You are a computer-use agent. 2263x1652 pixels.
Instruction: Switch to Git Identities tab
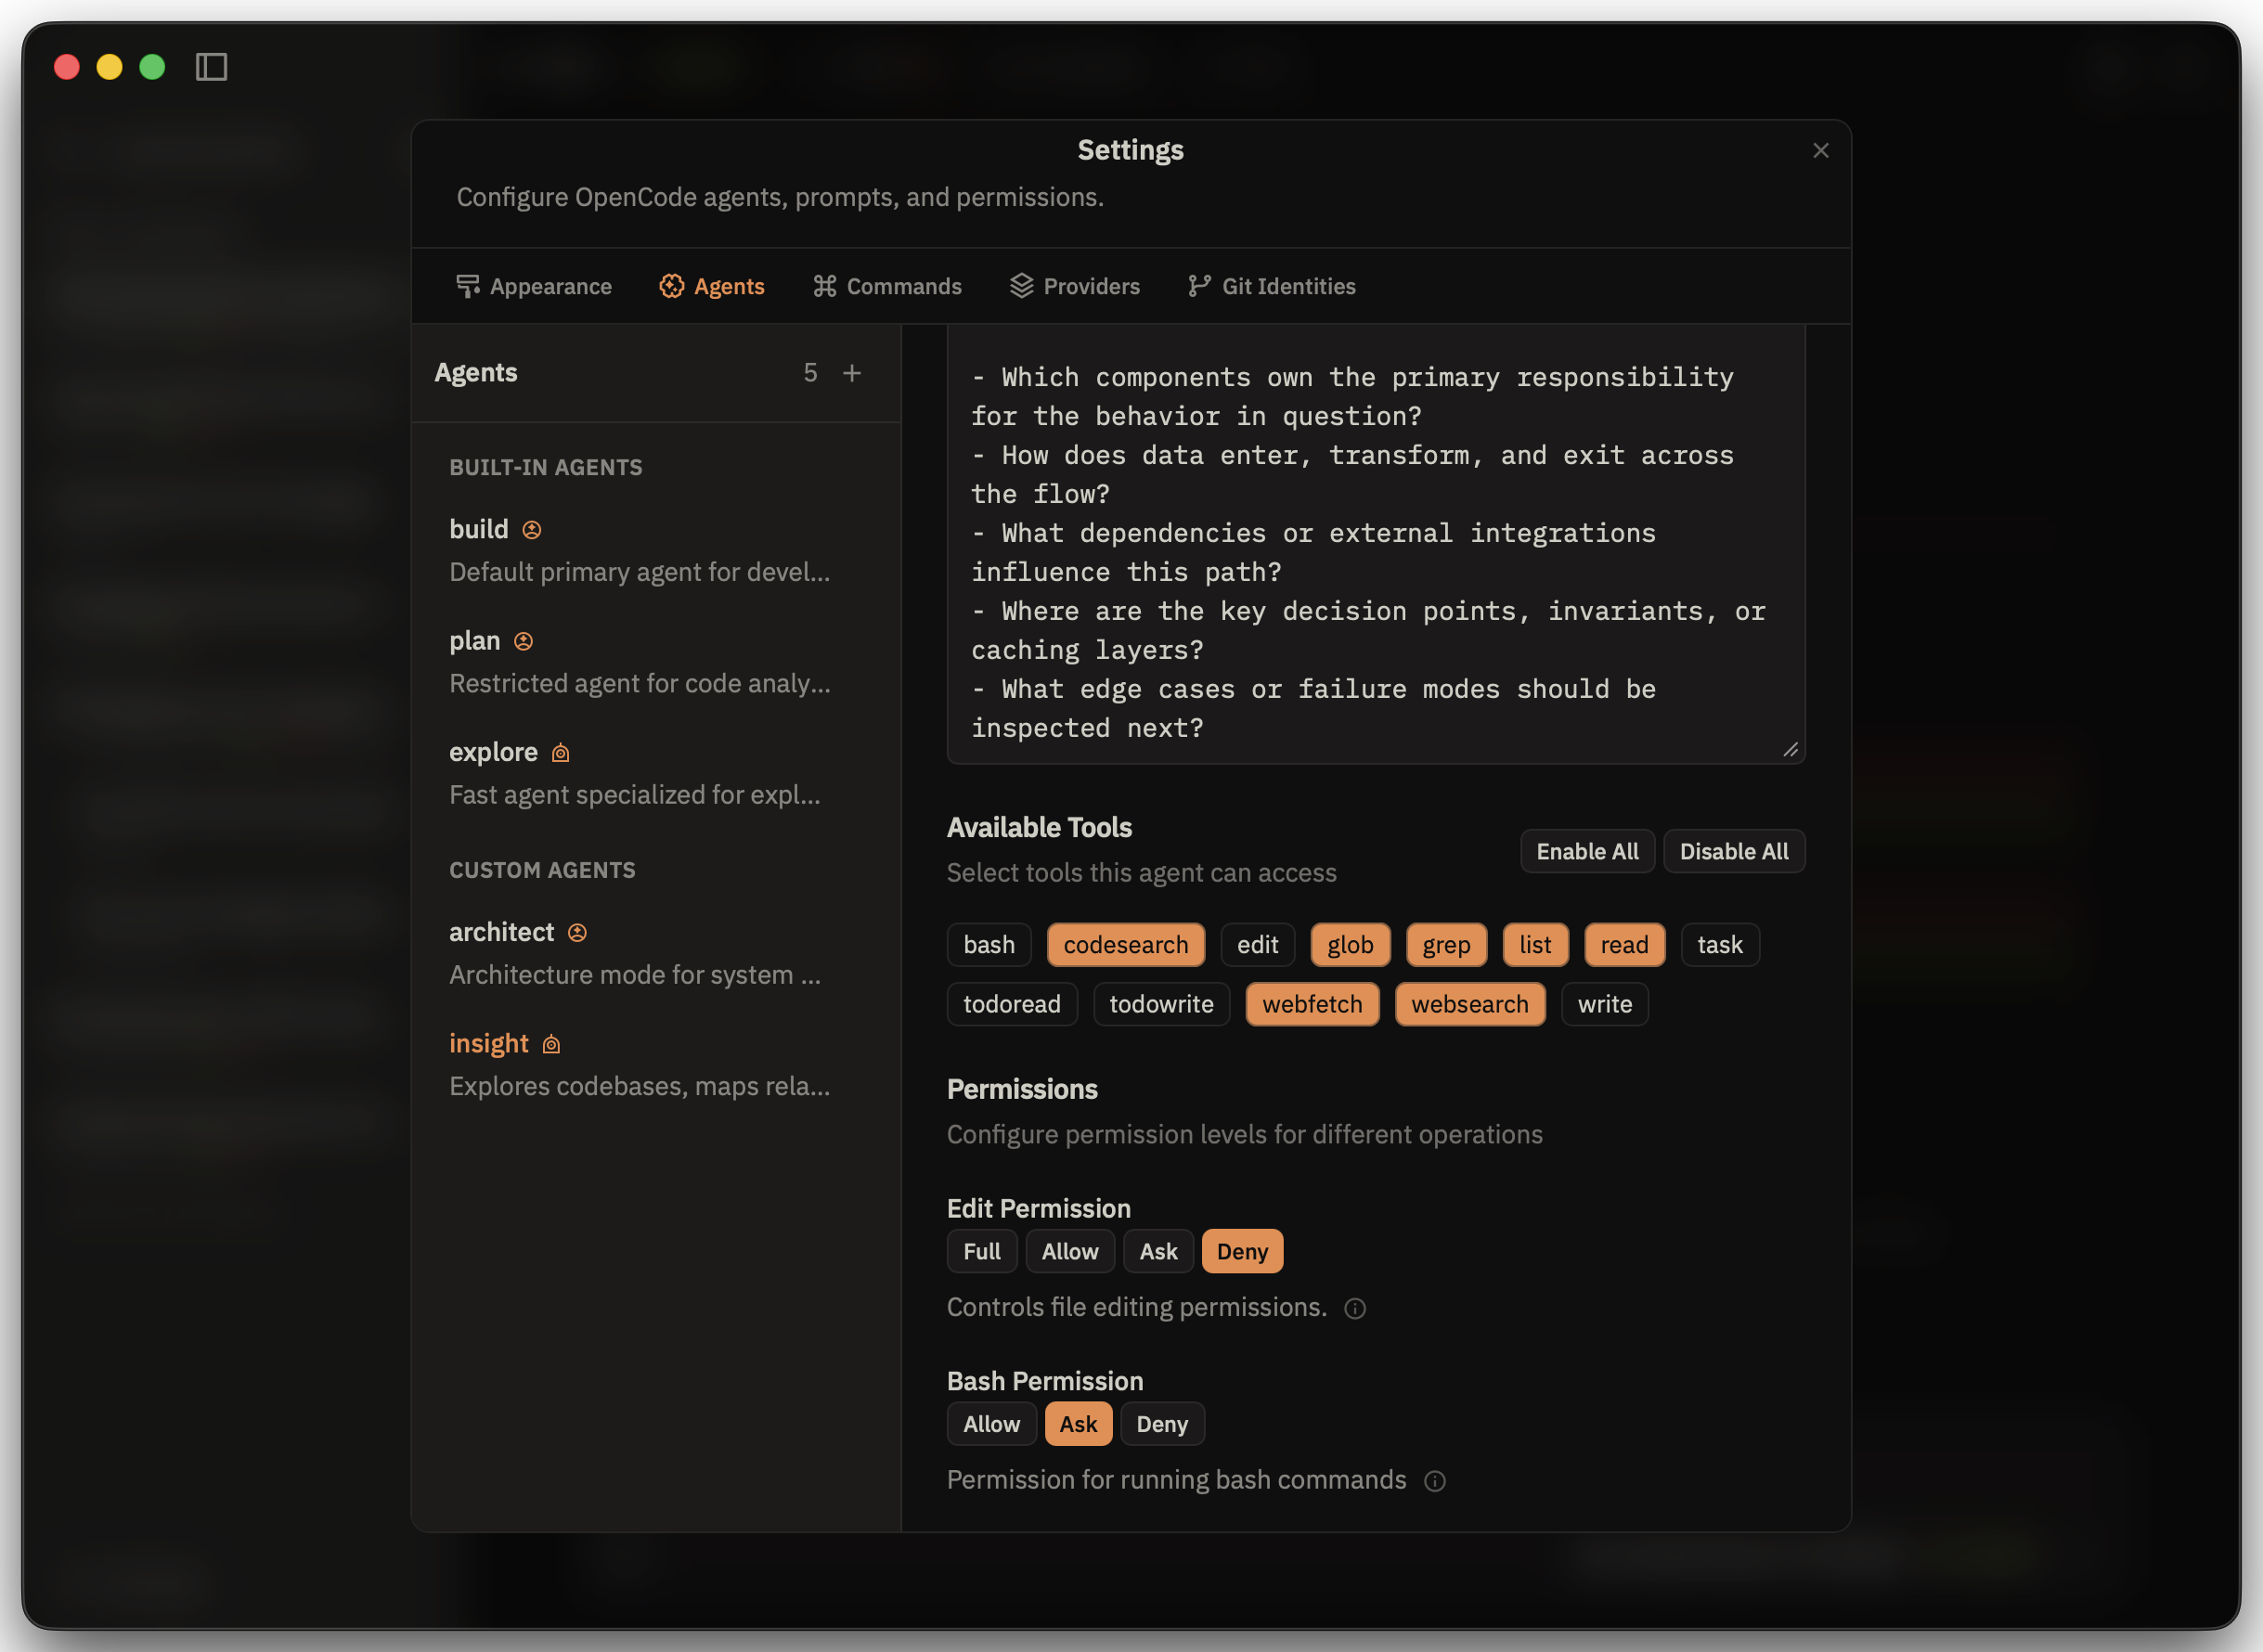(1272, 286)
